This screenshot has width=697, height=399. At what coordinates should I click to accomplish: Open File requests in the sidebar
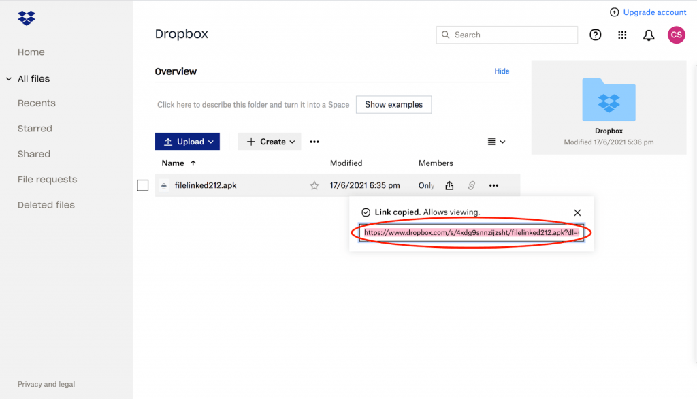click(47, 179)
